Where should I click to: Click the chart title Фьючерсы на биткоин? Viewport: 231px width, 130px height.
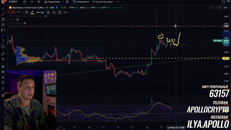pos(33,8)
